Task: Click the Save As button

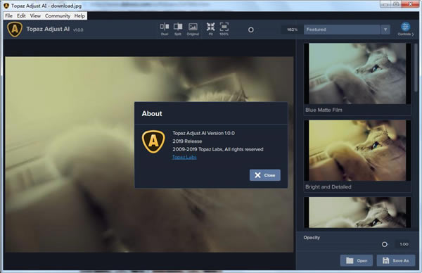Action: [x=395, y=260]
